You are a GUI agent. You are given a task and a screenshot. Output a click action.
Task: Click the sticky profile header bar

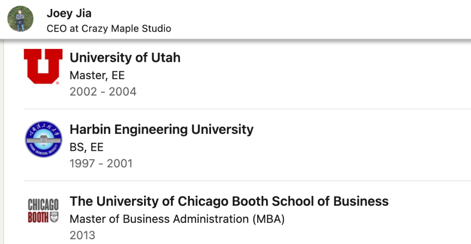(x=235, y=19)
